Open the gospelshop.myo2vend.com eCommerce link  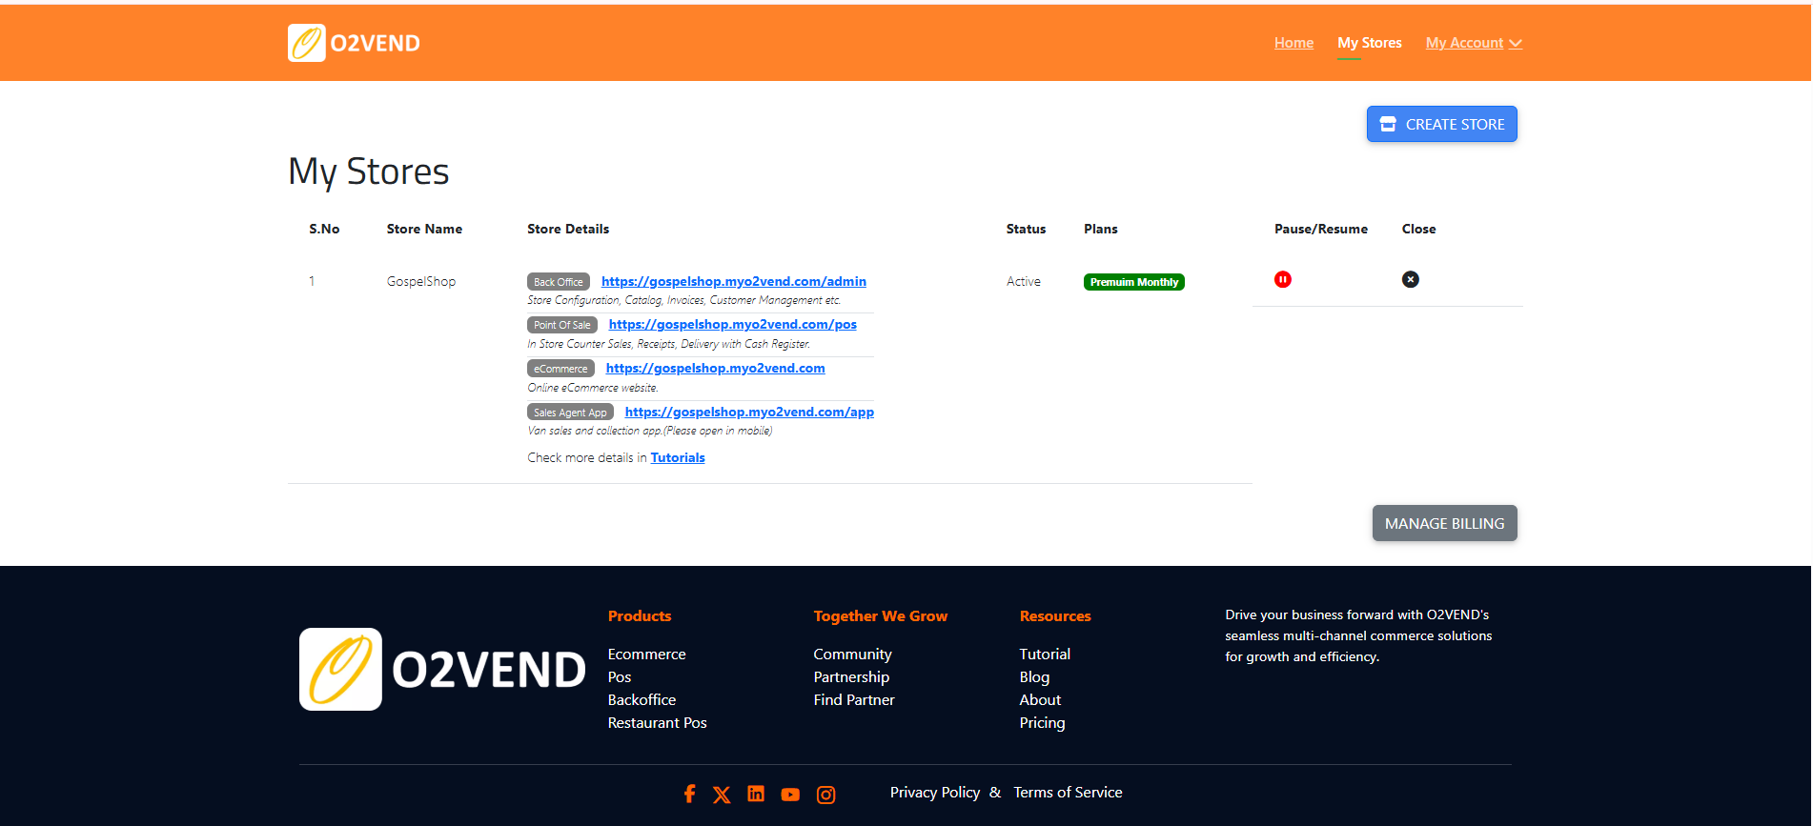pyautogui.click(x=716, y=368)
